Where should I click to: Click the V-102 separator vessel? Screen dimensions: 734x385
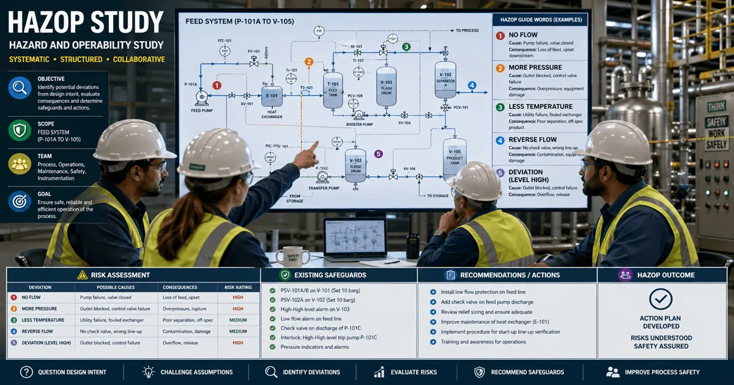point(445,80)
